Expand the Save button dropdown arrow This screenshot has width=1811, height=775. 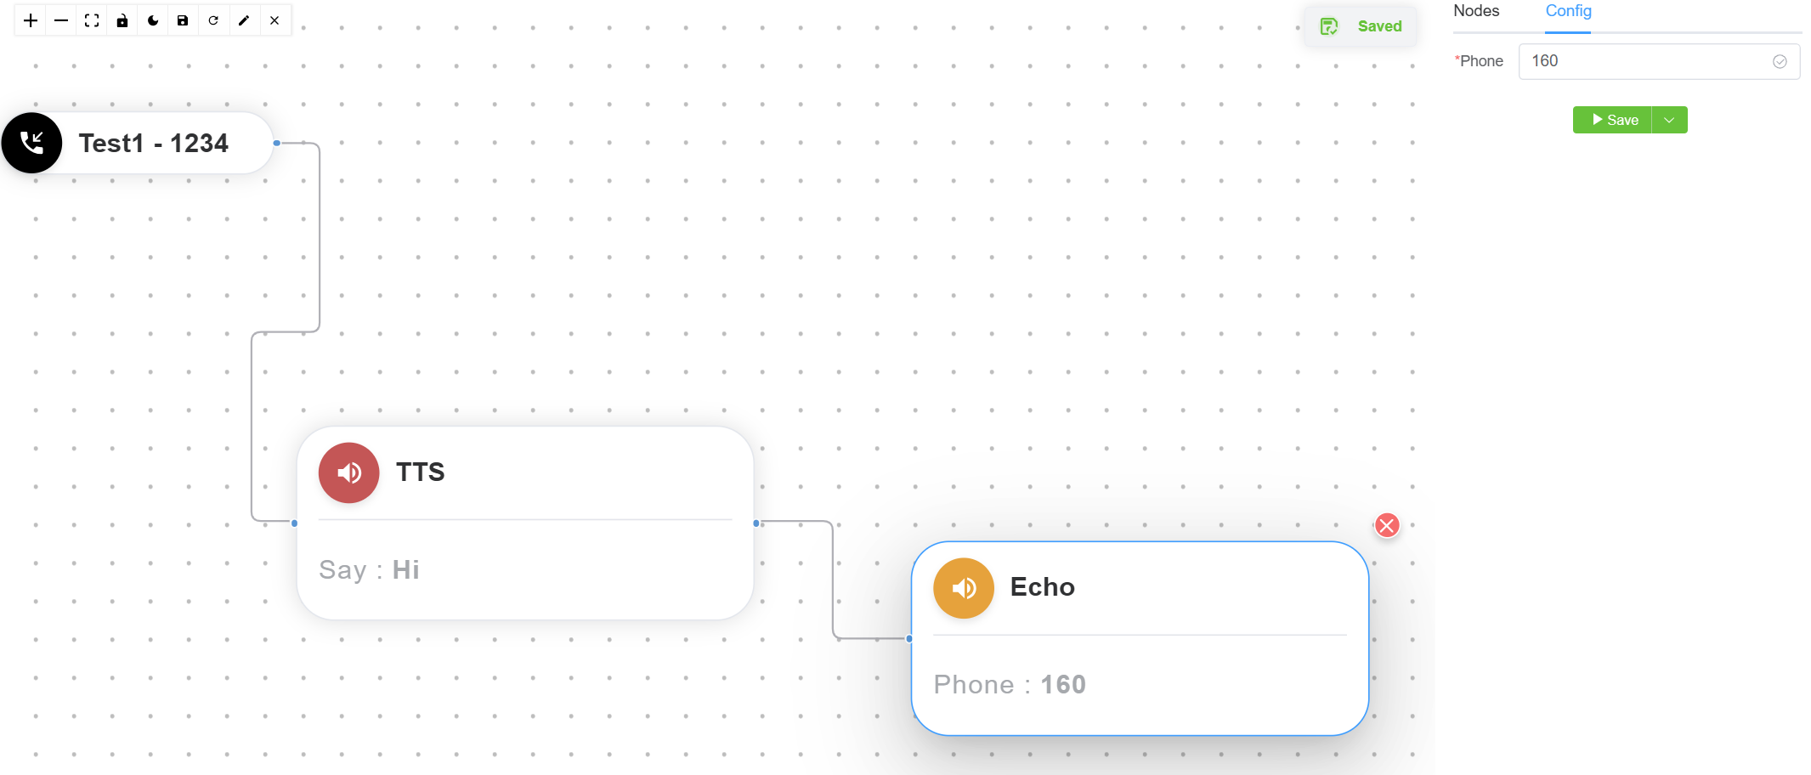tap(1669, 120)
